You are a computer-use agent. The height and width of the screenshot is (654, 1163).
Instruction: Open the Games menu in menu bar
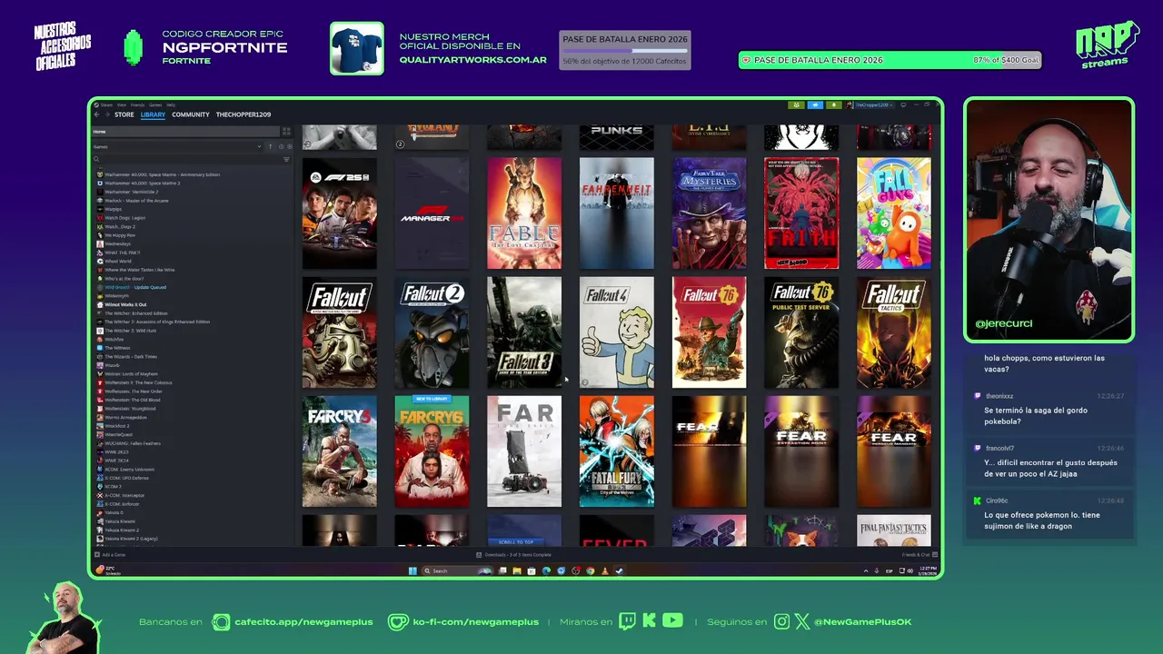(155, 105)
